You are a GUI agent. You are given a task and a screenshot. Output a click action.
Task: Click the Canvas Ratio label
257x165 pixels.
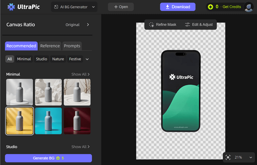(x=21, y=24)
